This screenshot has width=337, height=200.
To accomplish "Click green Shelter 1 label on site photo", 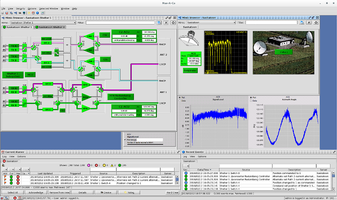I will [x=284, y=52].
